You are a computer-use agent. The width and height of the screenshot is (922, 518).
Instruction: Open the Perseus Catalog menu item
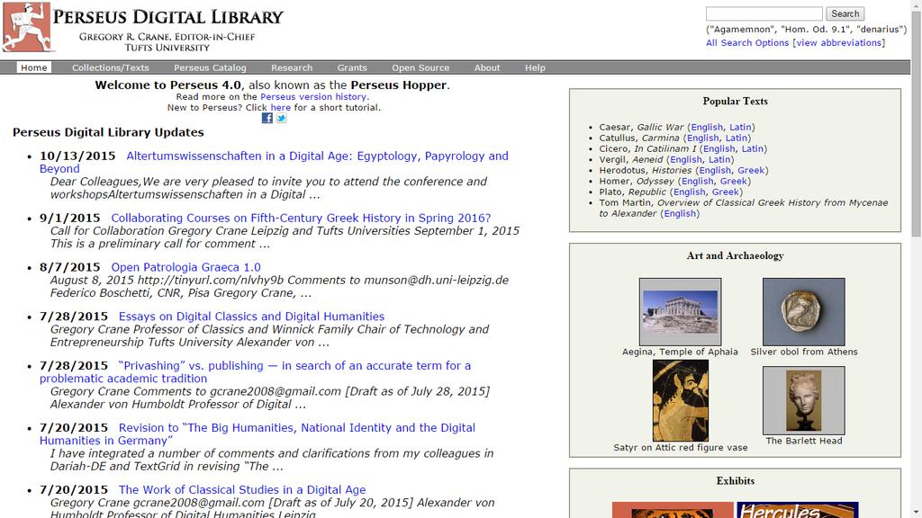click(210, 67)
